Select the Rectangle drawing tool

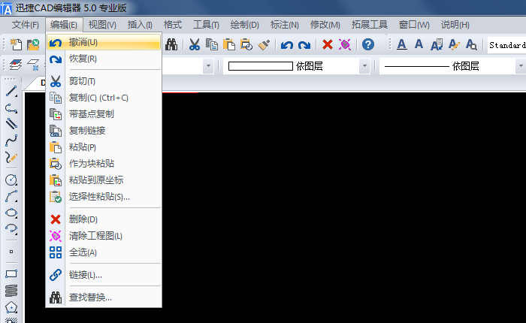tap(11, 274)
